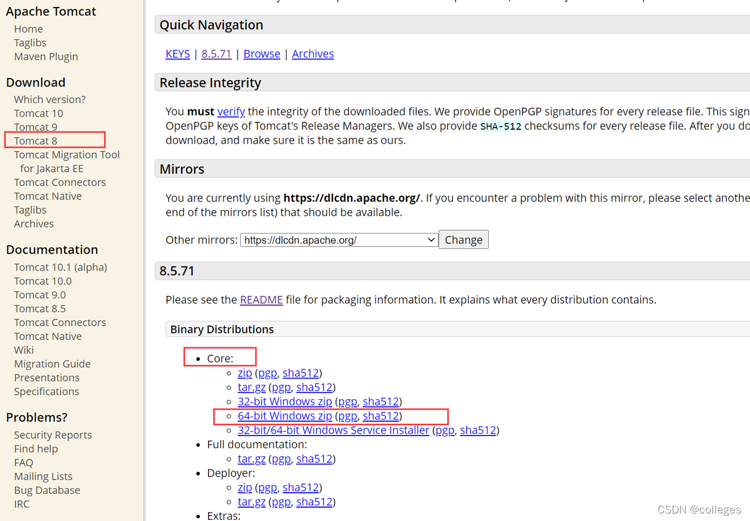Download the Deployer zip

[x=245, y=488]
